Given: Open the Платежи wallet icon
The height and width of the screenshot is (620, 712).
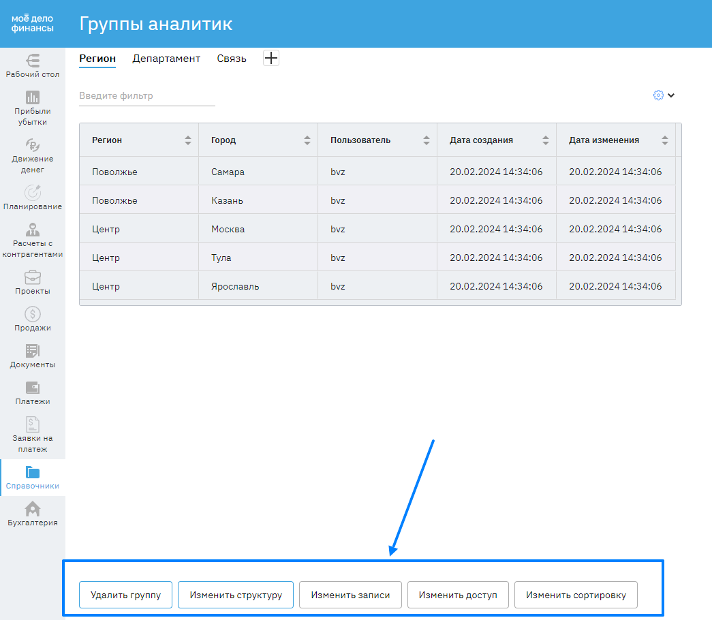Looking at the screenshot, I should tap(33, 387).
